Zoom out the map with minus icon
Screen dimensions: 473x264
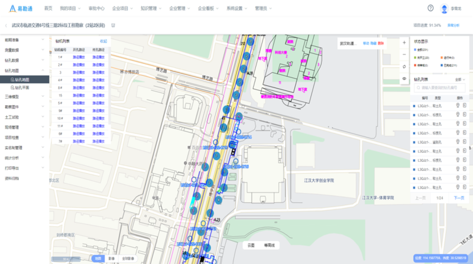click(404, 54)
